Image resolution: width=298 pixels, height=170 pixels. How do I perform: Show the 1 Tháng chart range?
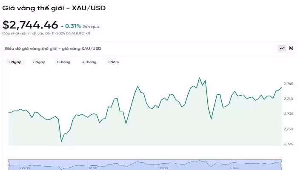click(63, 62)
